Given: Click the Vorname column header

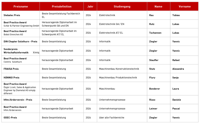Looking at the screenshot, I should 184,7.
